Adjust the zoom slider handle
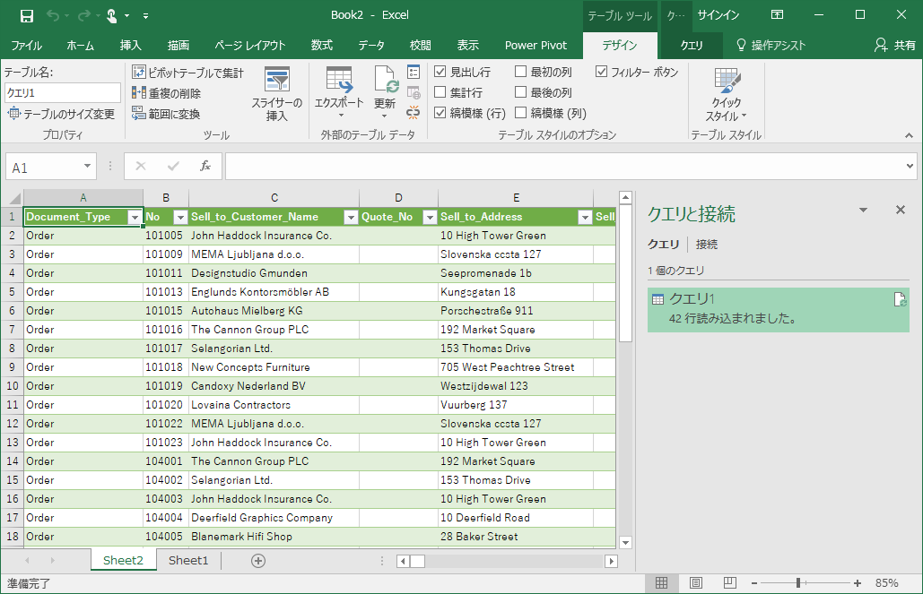Viewport: 923px width, 594px height. (x=798, y=583)
